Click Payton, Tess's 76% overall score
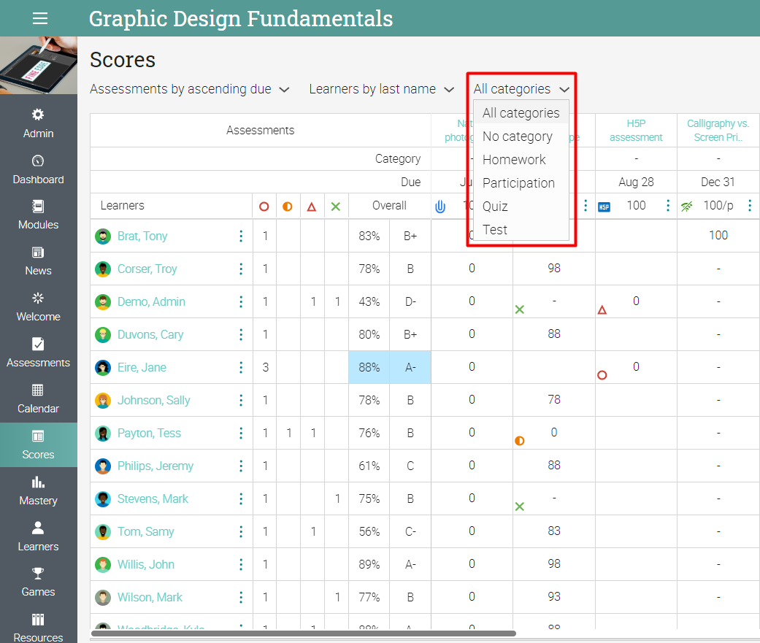The height and width of the screenshot is (643, 760). pos(369,434)
